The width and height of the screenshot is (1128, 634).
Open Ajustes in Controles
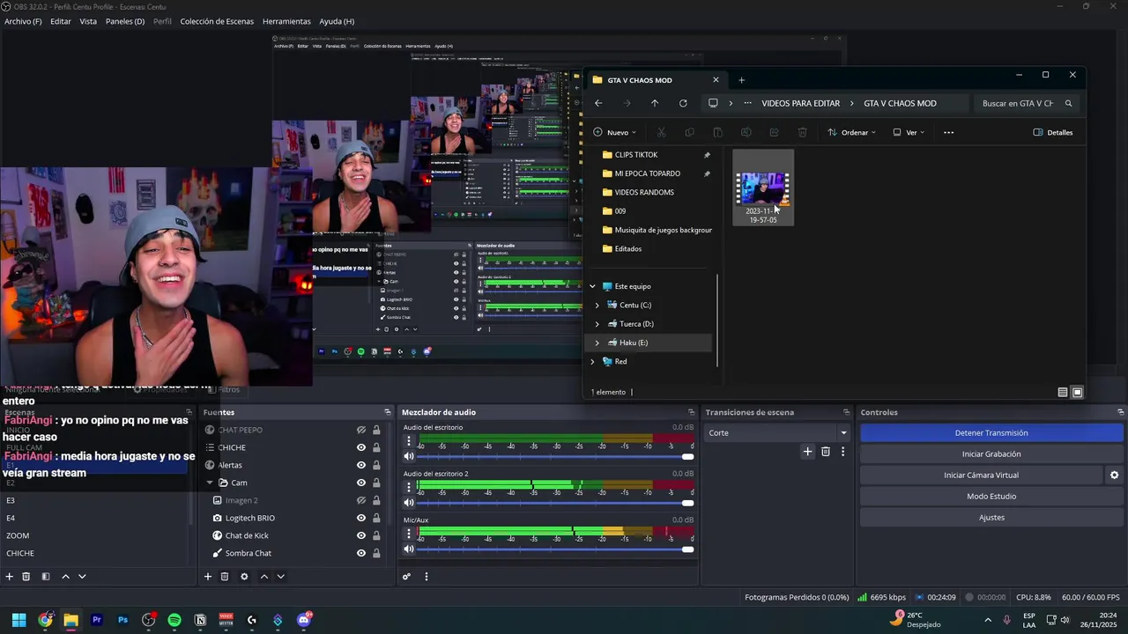tap(991, 518)
